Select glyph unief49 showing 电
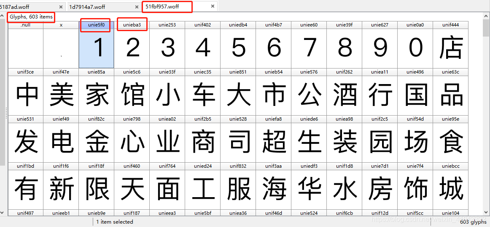490x227 pixels. tap(61, 139)
